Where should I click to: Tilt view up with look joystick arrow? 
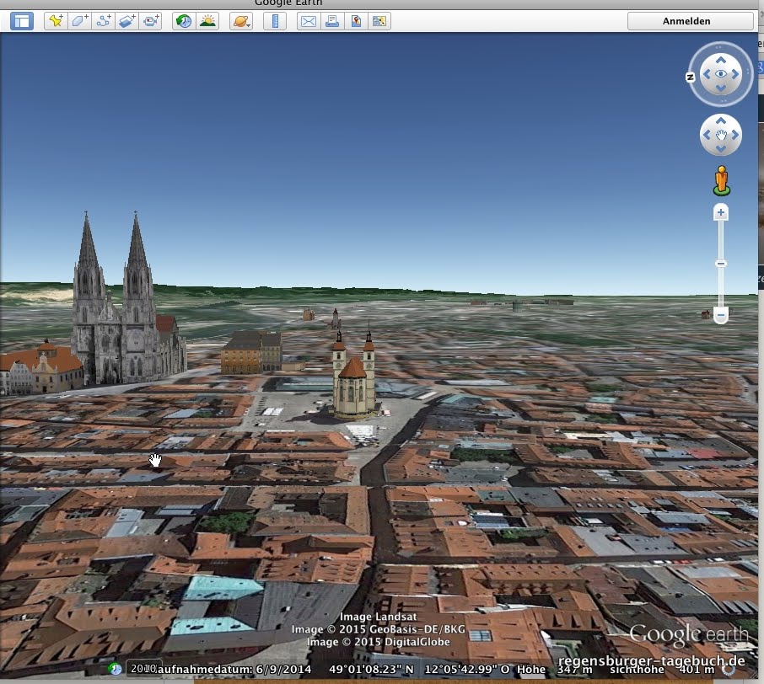(721, 60)
